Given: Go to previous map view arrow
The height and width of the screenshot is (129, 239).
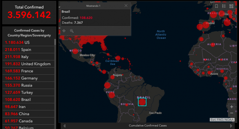Looking at the screenshot, I should (x=64, y=126).
